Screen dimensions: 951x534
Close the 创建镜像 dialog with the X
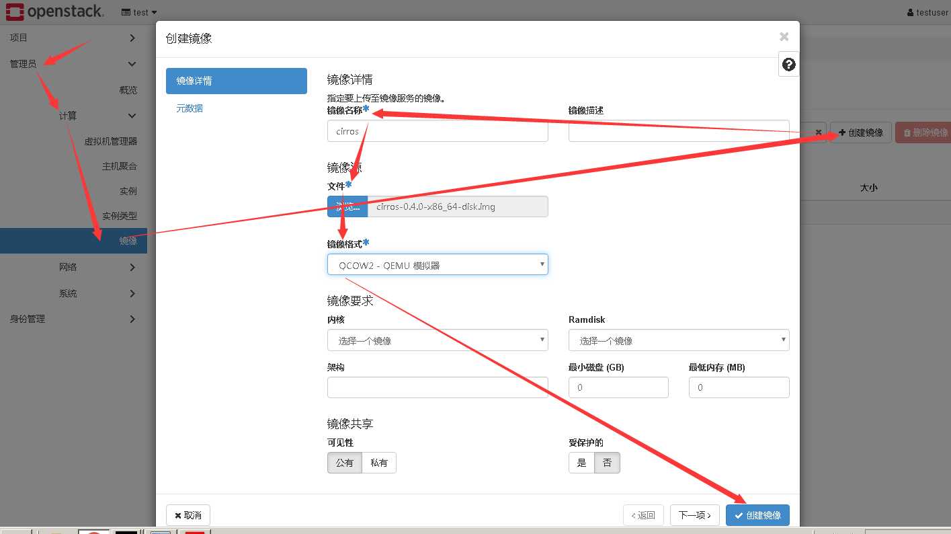[784, 37]
